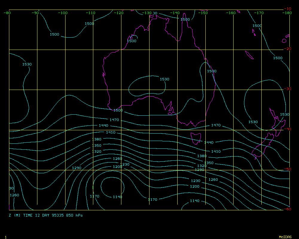Click the red -60 latitude label
Screen dimensions: 299x239
pos(287,209)
